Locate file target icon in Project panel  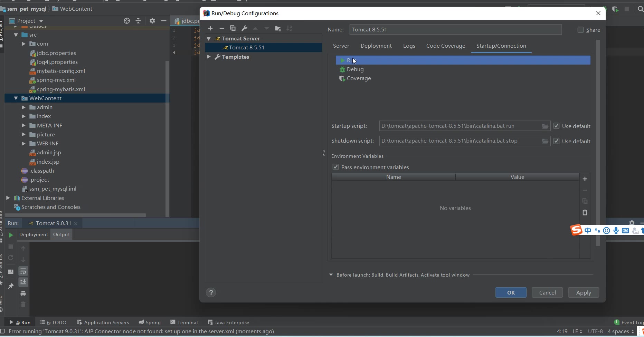[x=127, y=21]
